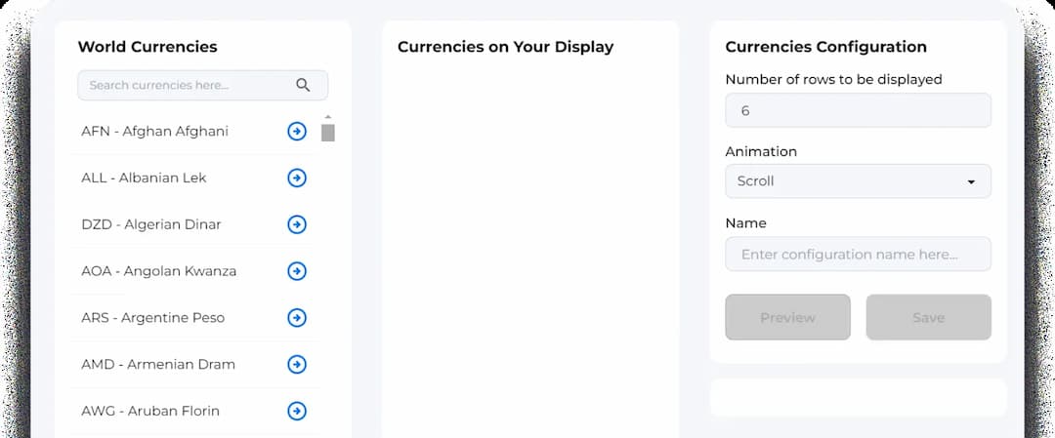Image resolution: width=1055 pixels, height=438 pixels.
Task: Select the DZD - Algerian Dinar row
Action: (x=193, y=224)
